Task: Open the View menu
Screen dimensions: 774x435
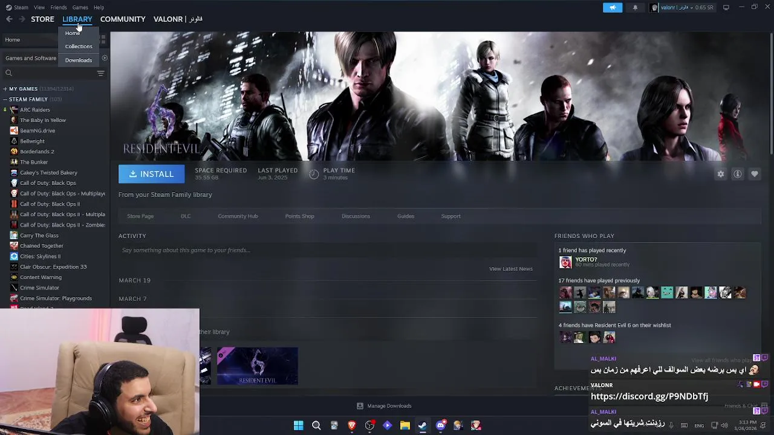Action: (x=39, y=7)
